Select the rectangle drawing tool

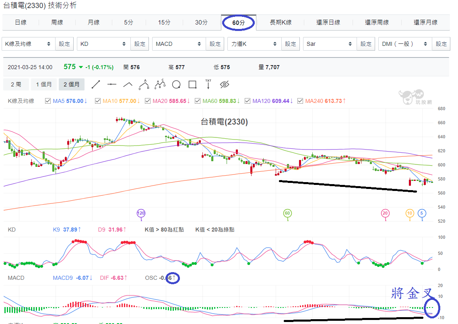click(x=192, y=84)
